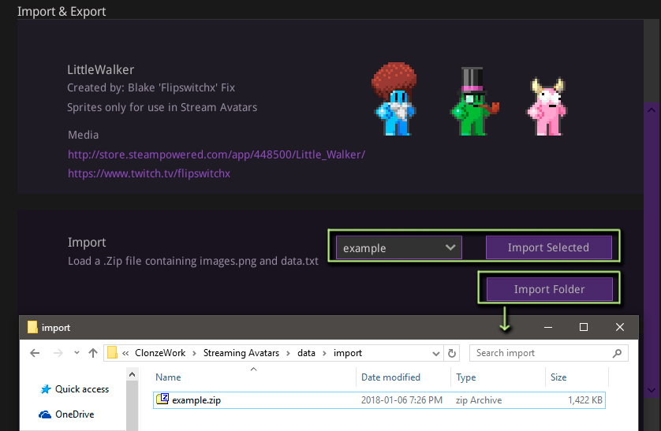
Task: Open the Little Walker Steam store link
Action: (216, 154)
